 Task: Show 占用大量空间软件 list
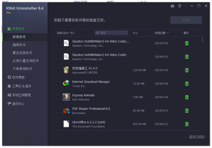[25, 61]
